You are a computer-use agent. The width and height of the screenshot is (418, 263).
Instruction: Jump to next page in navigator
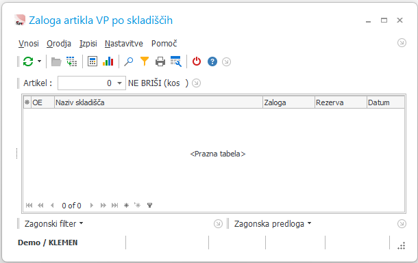coord(103,206)
